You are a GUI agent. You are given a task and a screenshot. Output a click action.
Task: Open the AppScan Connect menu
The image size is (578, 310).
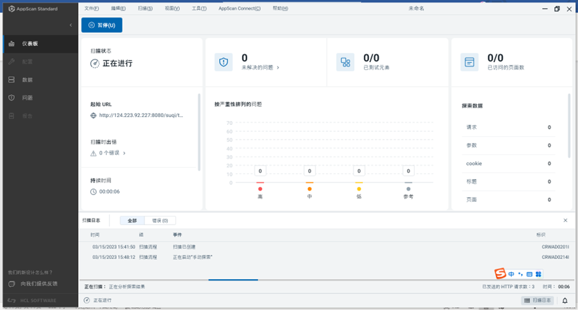click(x=239, y=9)
